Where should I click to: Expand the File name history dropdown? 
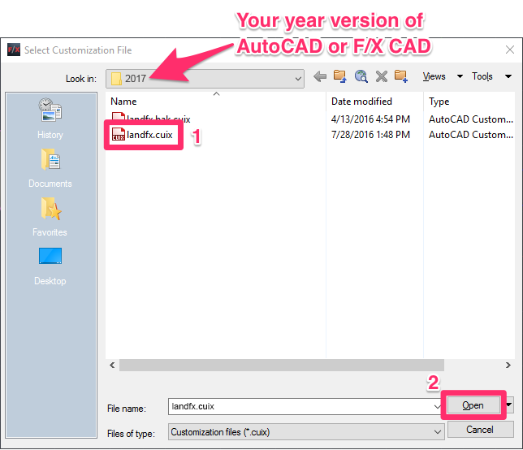point(437,406)
